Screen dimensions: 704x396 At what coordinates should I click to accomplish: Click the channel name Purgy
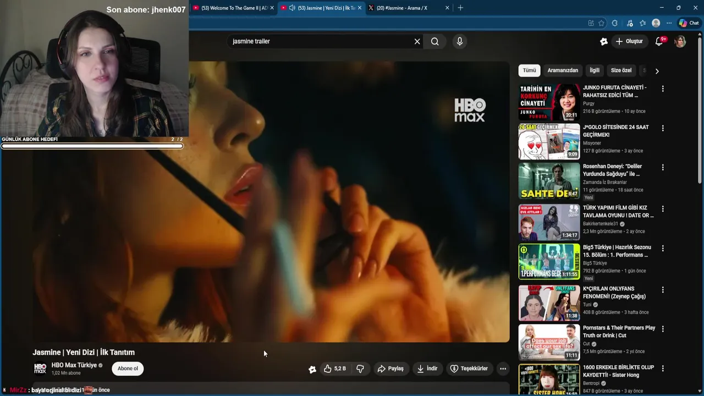coord(588,103)
